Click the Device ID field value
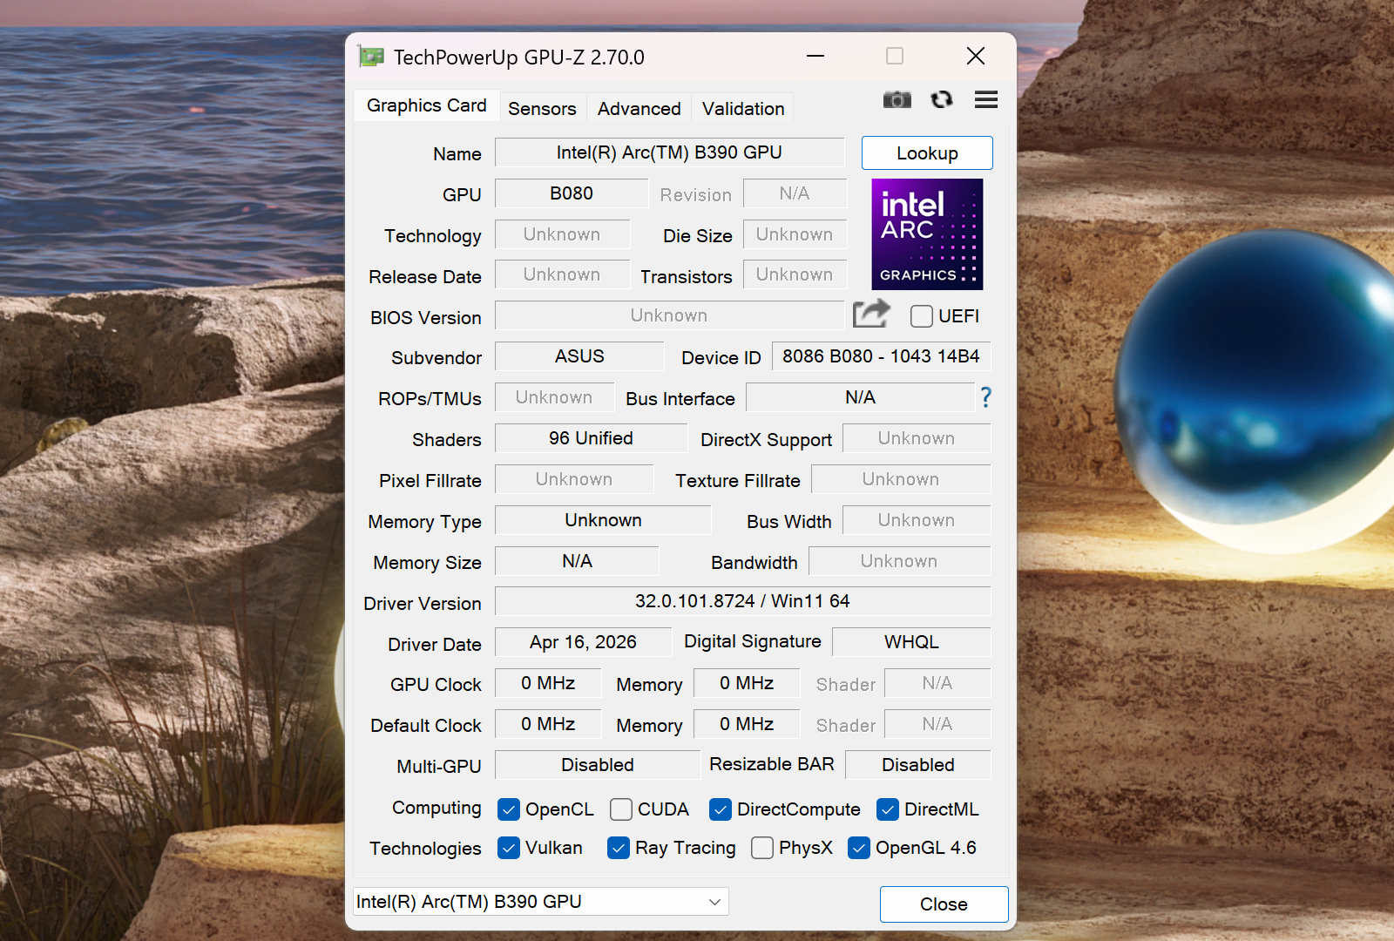 coord(881,356)
